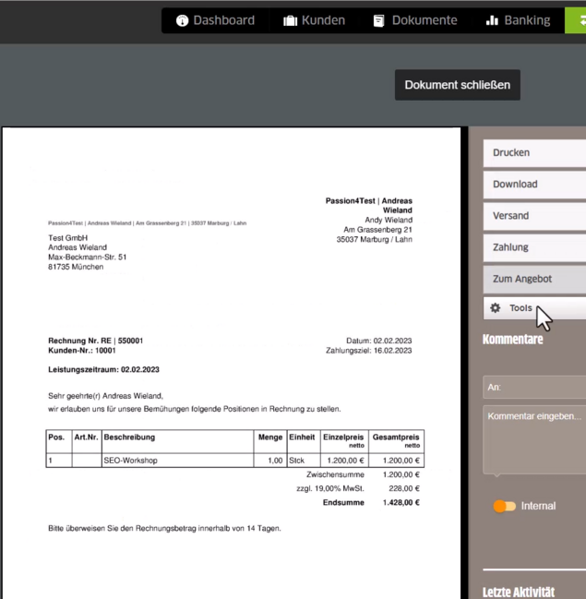This screenshot has width=586, height=599.
Task: Click the An: recipient field
Action: pos(534,388)
